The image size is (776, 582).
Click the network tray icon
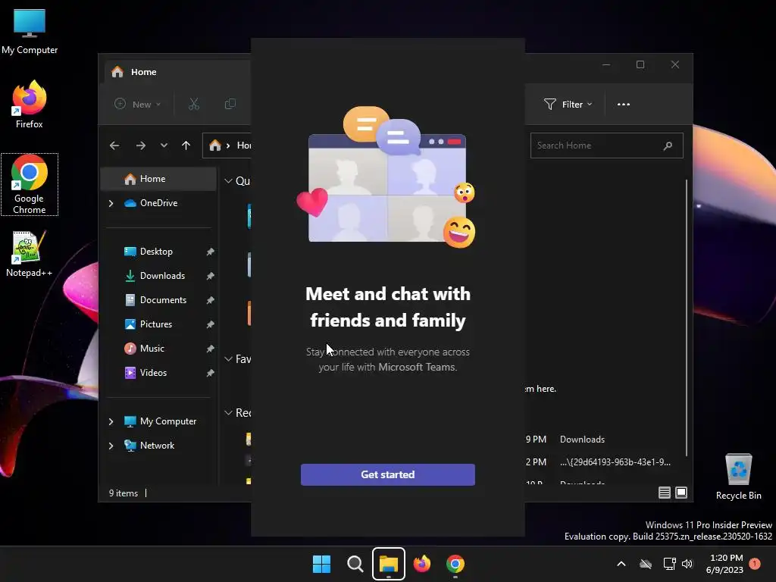click(670, 564)
